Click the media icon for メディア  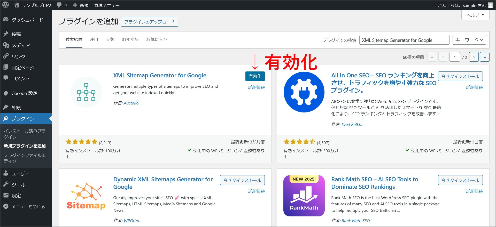tap(6, 45)
